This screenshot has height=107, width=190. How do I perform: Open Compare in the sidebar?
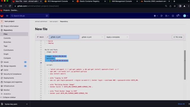7,58
